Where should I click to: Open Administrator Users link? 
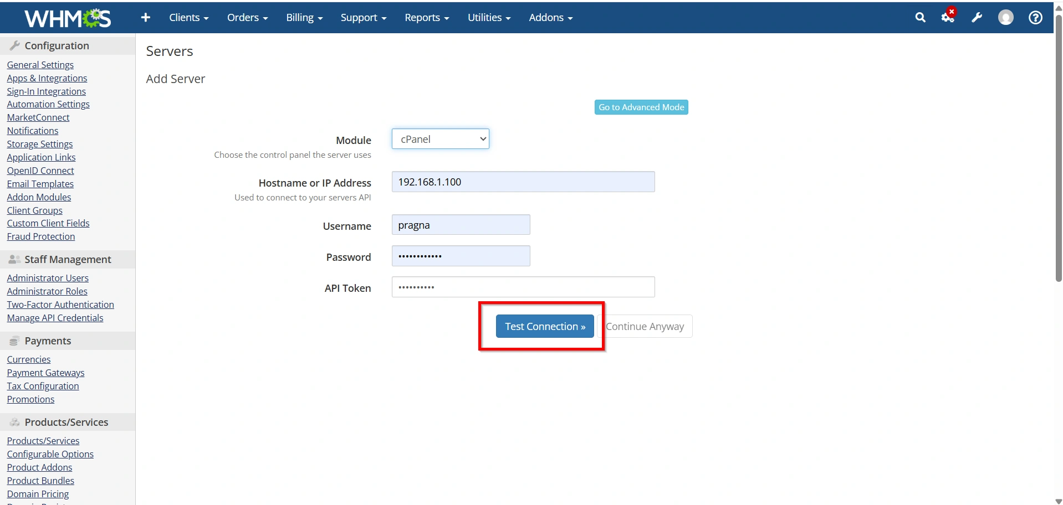pos(48,279)
